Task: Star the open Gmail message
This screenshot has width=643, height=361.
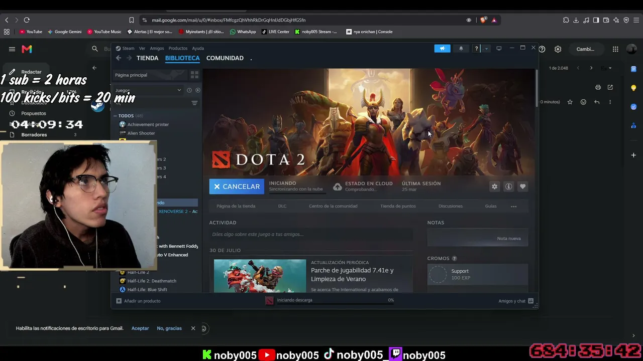Action: pos(570,102)
